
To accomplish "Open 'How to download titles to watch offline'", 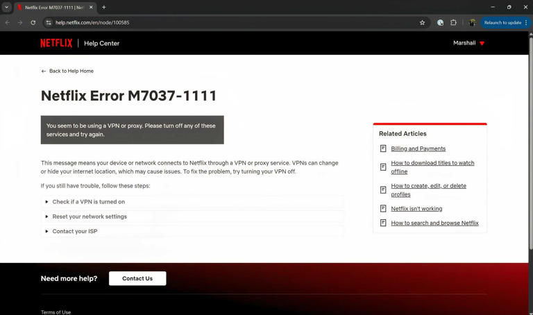I will 432,167.
